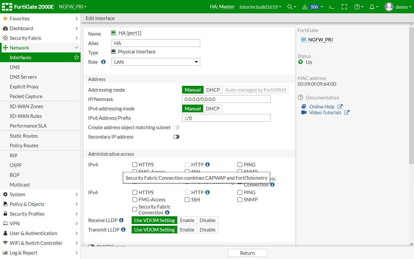Image resolution: width=414 pixels, height=259 pixels.
Task: Enable the IPv4 HTTPS checkbox
Action: 135,165
